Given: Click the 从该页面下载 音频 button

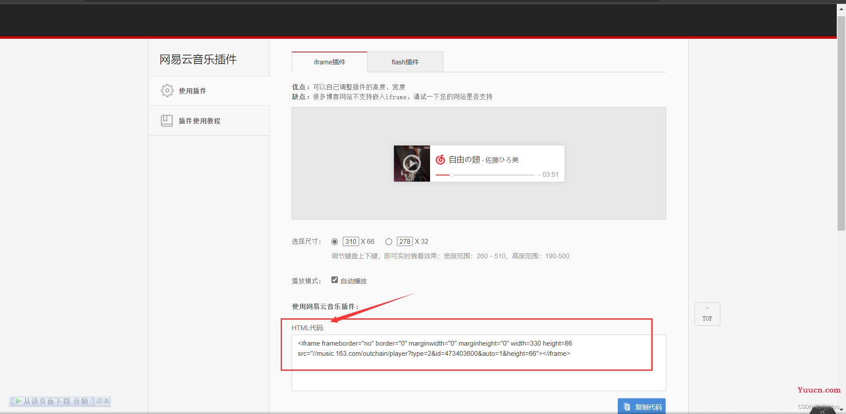Looking at the screenshot, I should 52,401.
